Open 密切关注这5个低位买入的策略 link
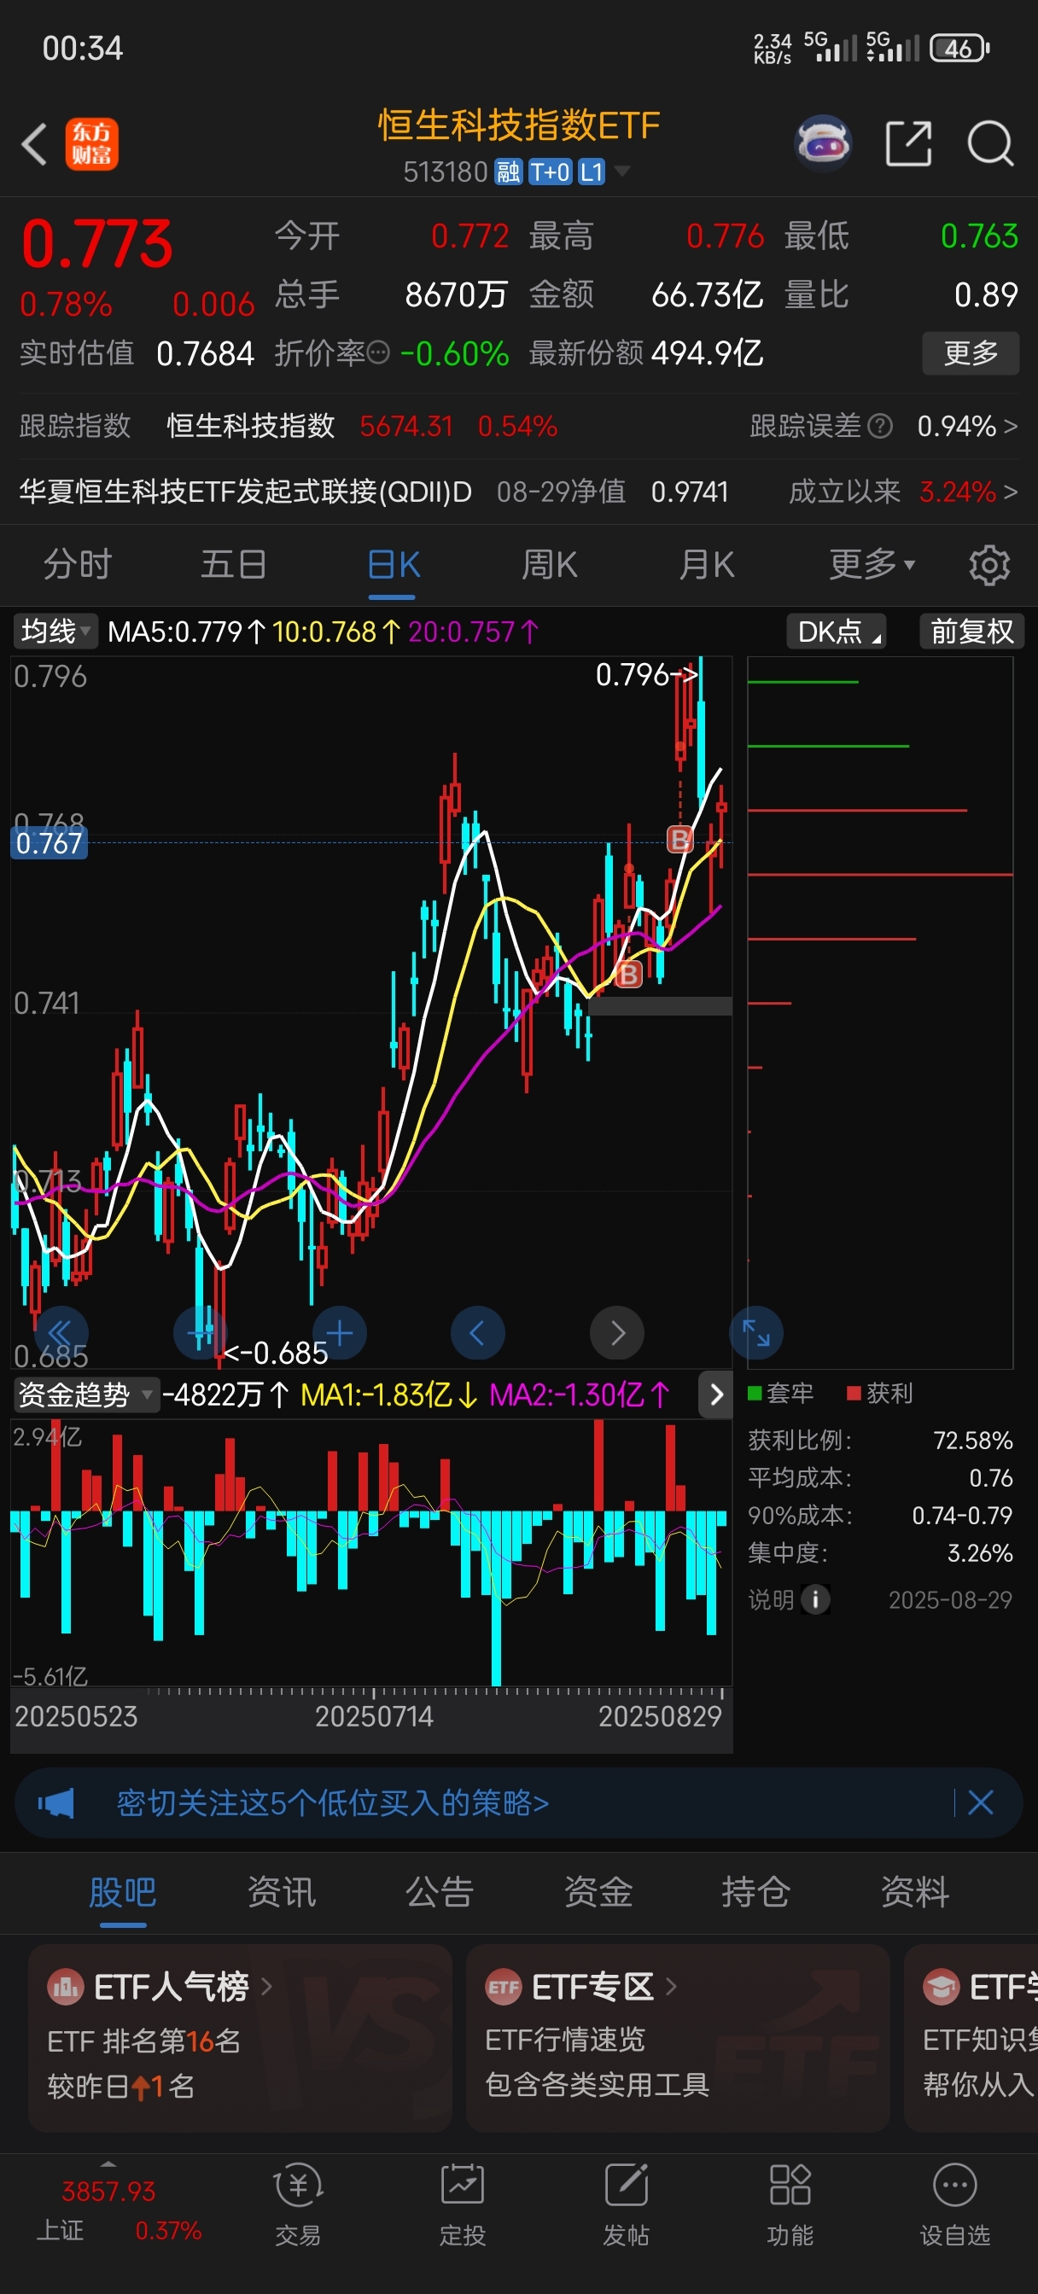The width and height of the screenshot is (1038, 2294). [x=332, y=1803]
